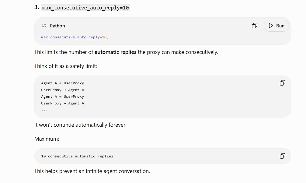Click first 'Agent A → UserProxy' line
This screenshot has height=183, width=306.
tap(62, 83)
